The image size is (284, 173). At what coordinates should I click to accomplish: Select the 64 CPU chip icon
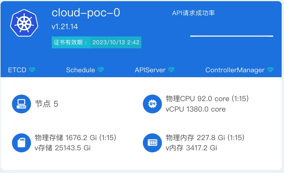(x=152, y=104)
